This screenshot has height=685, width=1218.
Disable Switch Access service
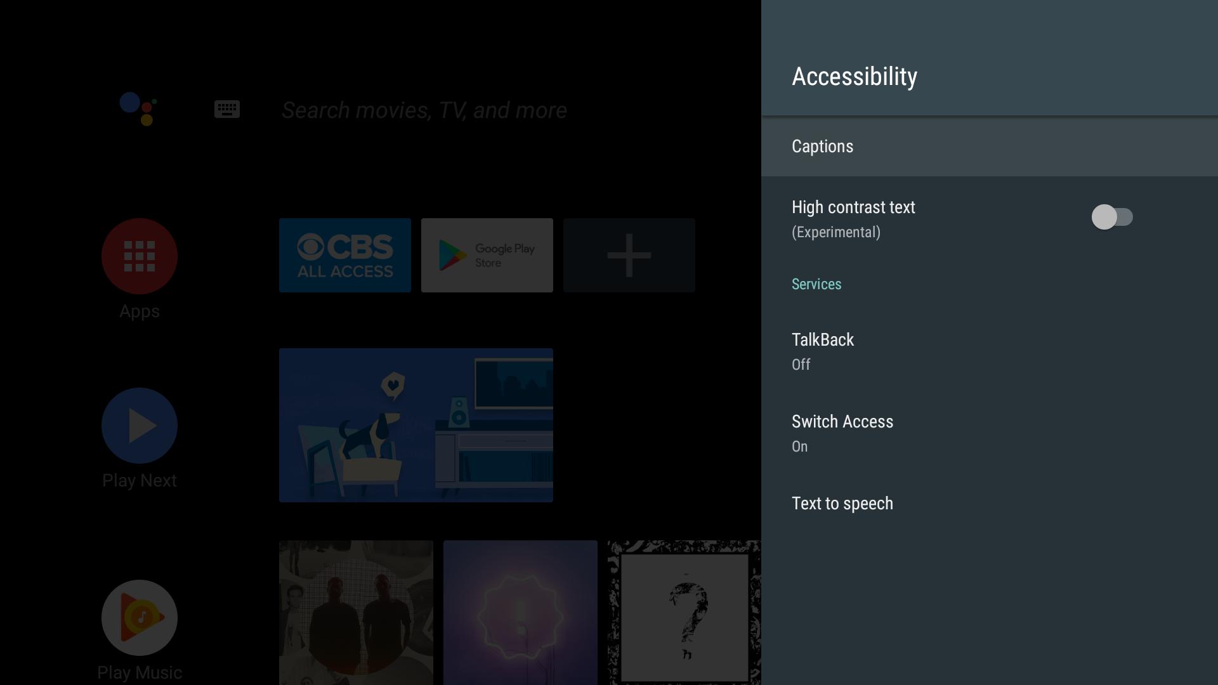[x=842, y=431]
